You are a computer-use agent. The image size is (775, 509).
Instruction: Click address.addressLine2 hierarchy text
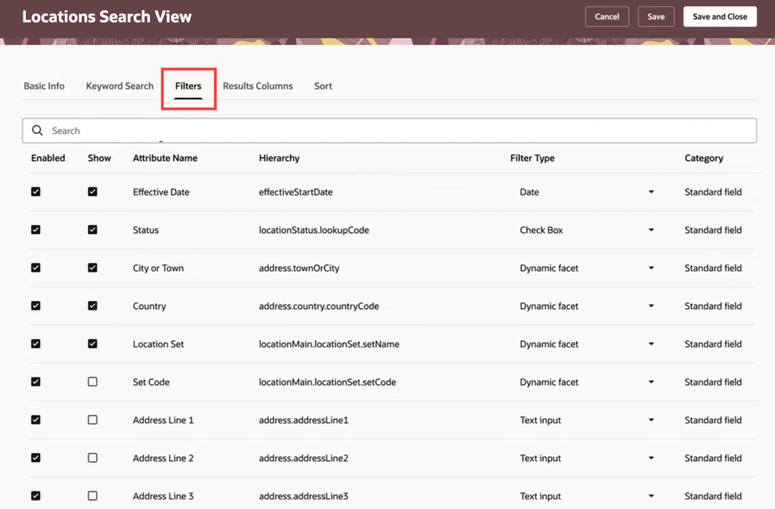point(304,458)
